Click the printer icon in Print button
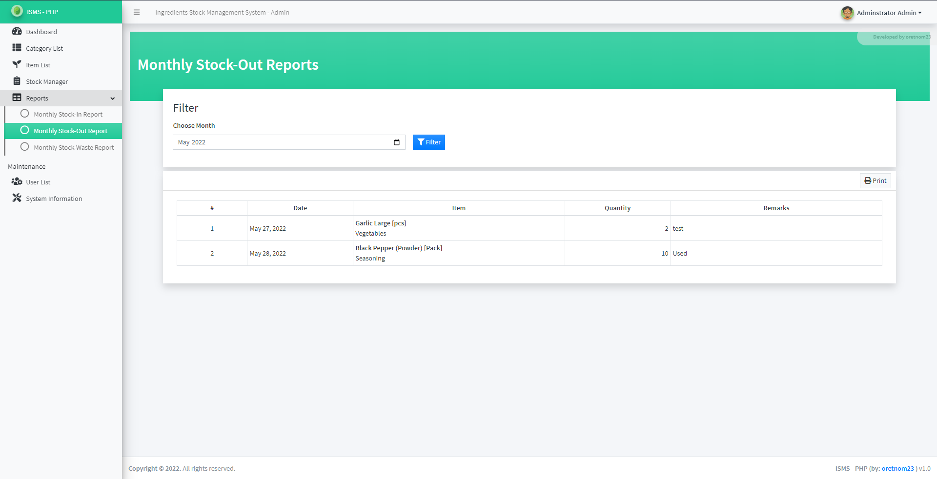 point(868,180)
